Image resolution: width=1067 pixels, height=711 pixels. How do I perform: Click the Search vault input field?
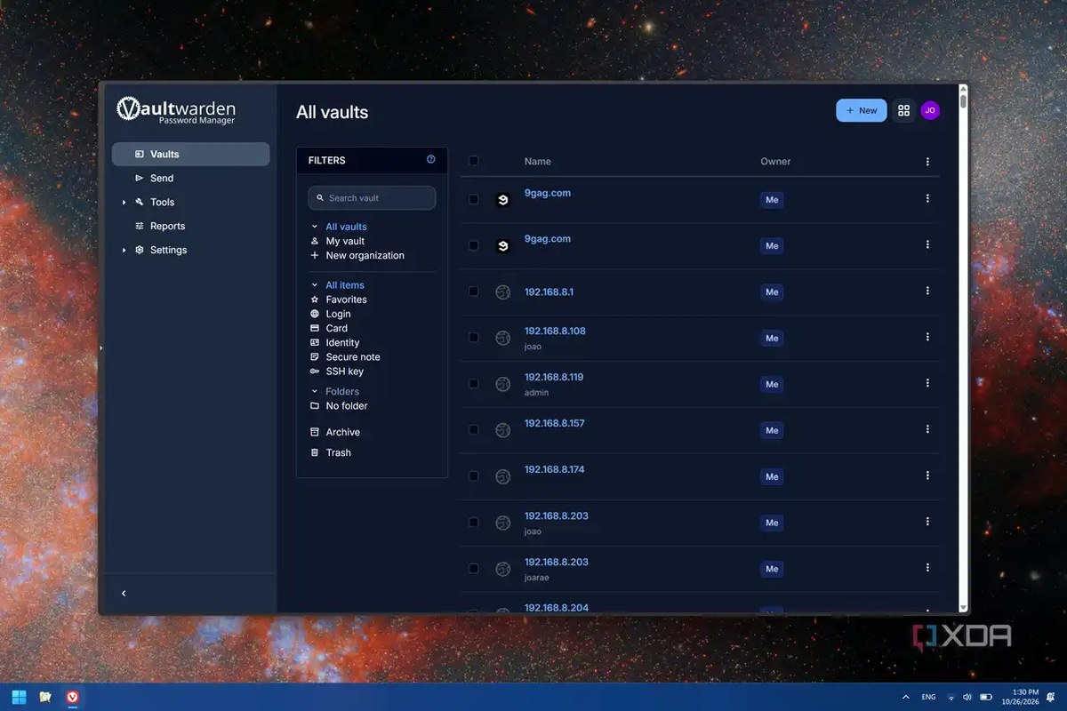click(x=372, y=198)
